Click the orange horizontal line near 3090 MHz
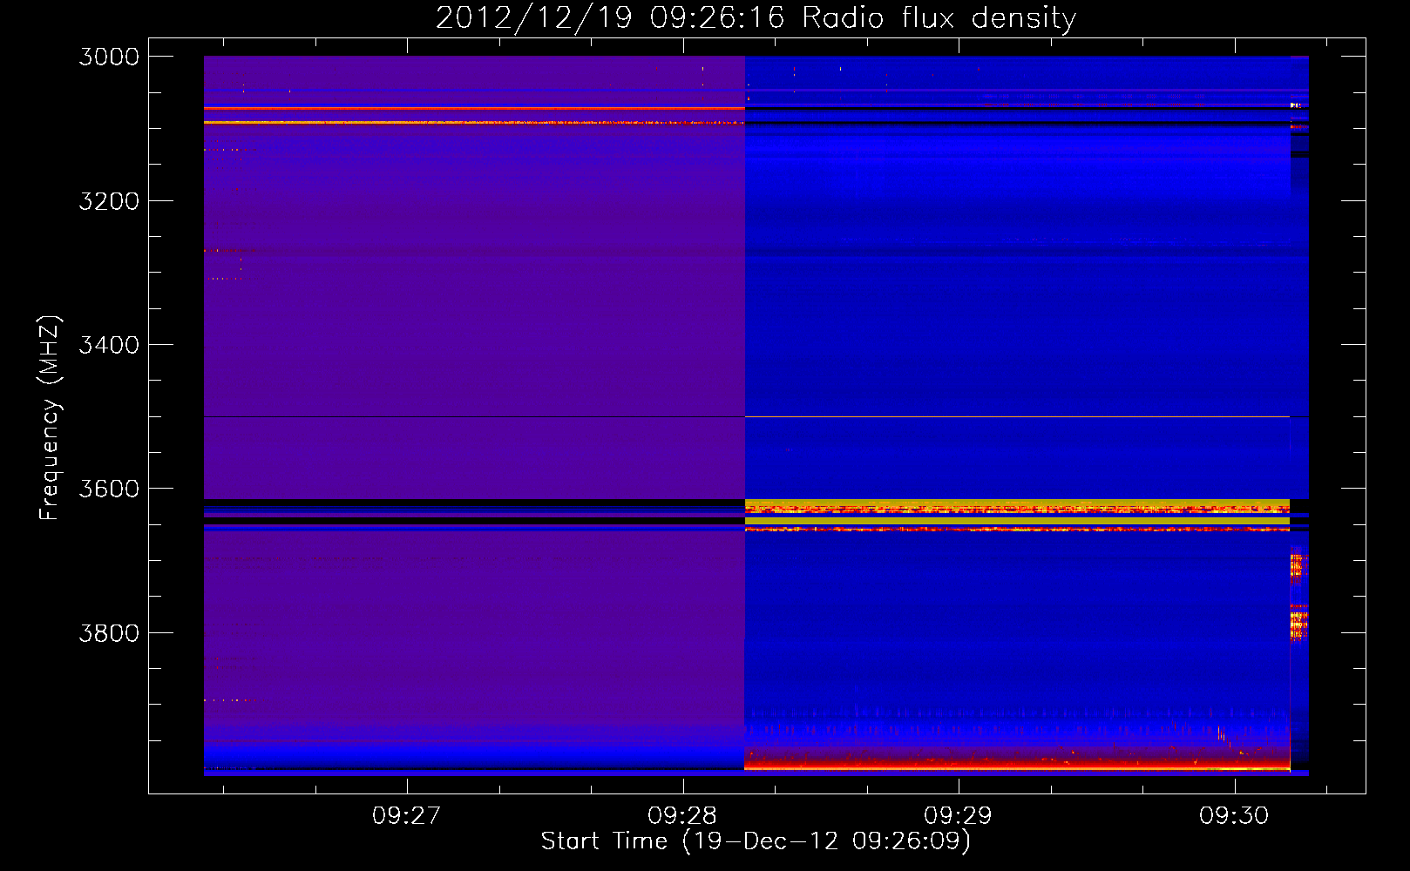 pos(474,123)
